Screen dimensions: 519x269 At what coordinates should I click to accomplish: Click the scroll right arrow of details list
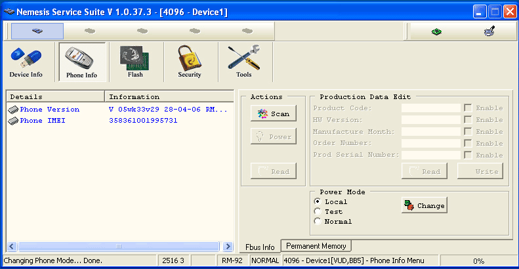click(x=228, y=247)
